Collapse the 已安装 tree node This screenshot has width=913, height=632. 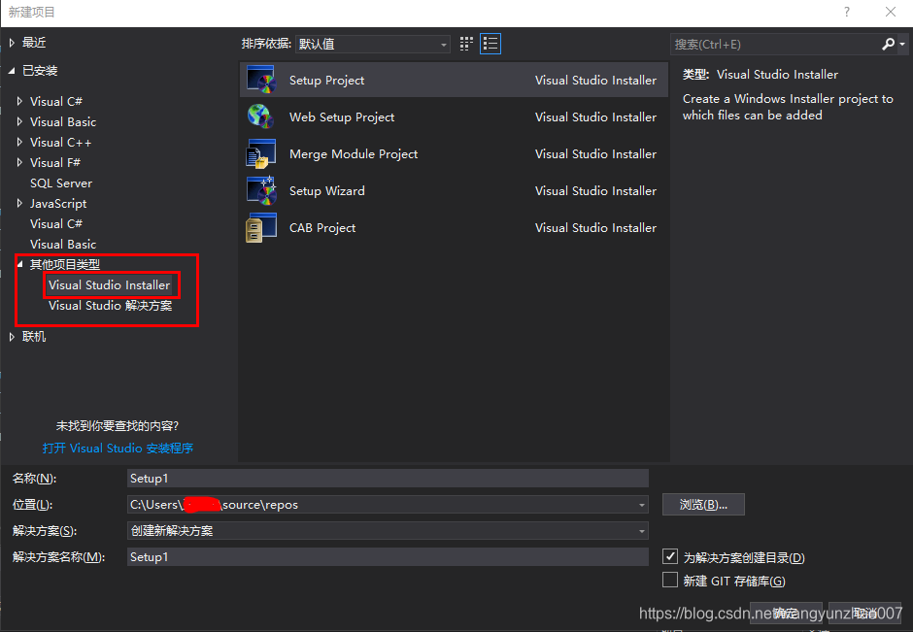pos(12,71)
